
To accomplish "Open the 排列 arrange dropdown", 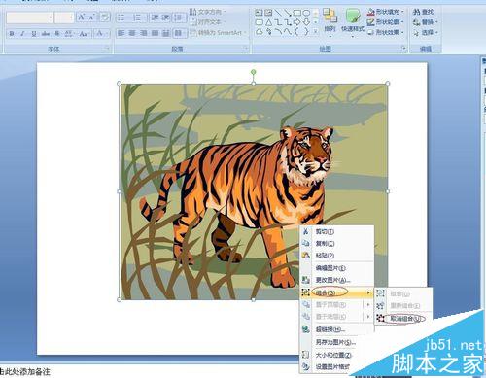I will (x=330, y=22).
